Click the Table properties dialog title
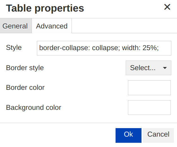This screenshot has width=177, height=147. [45, 8]
